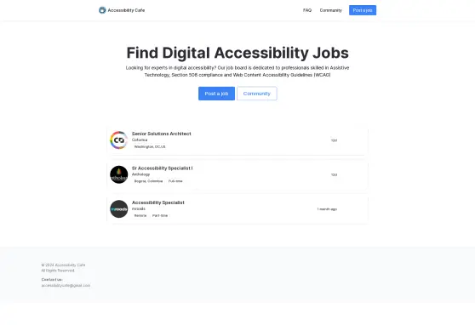
Task: Open the FAQ page in navigation
Action: click(307, 10)
